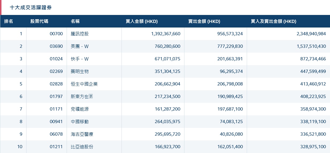This screenshot has width=330, height=153.
Task: Click the 買入及賣出金額 (HKD) column header
Action: click(274, 22)
